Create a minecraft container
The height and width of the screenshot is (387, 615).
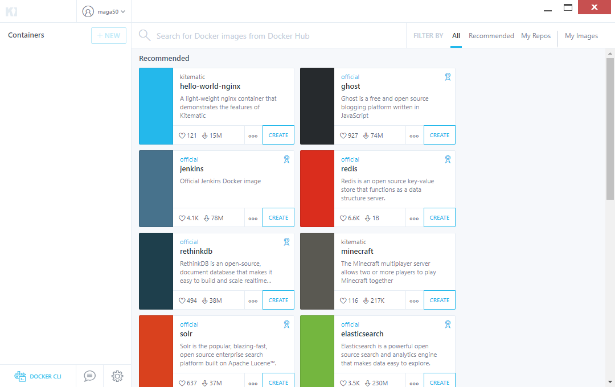439,300
